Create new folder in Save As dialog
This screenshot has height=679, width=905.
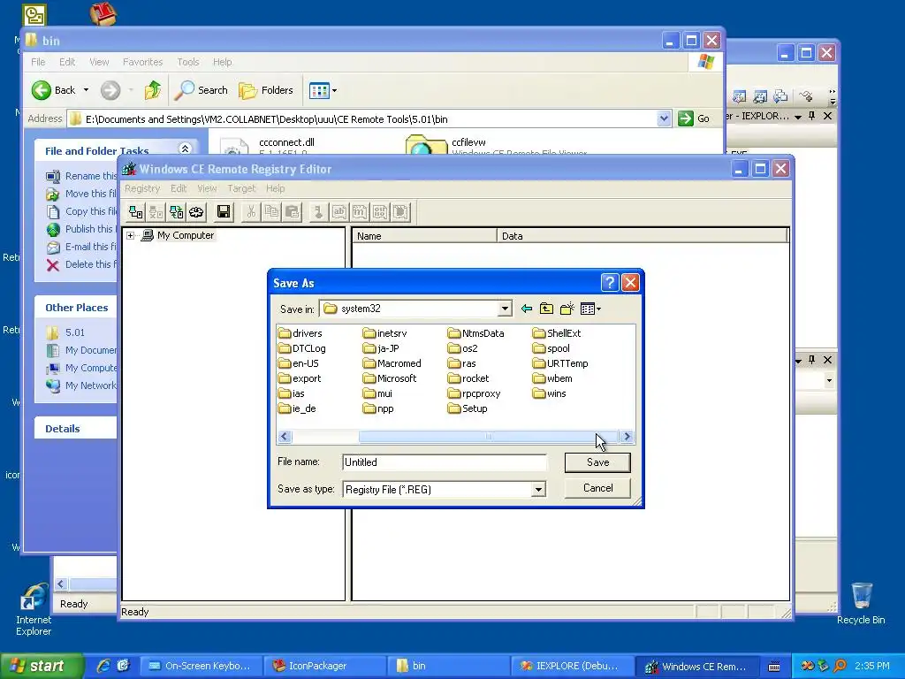pyautogui.click(x=567, y=309)
